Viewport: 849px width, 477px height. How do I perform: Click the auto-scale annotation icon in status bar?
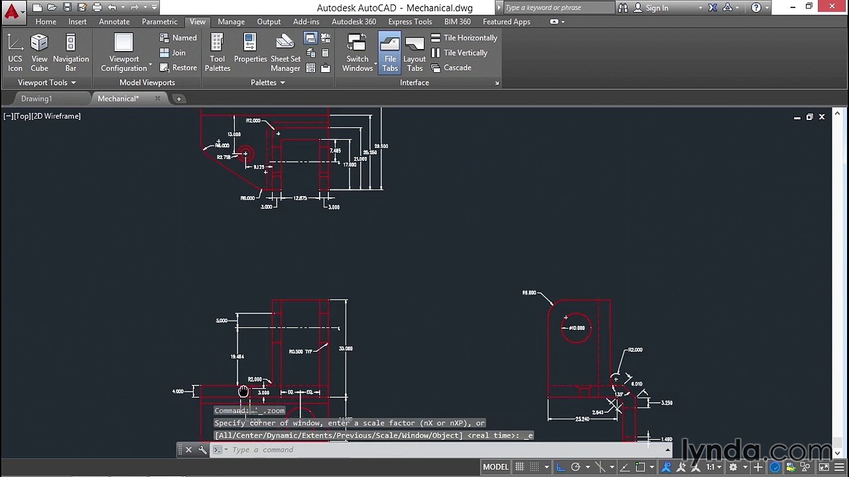click(x=681, y=467)
